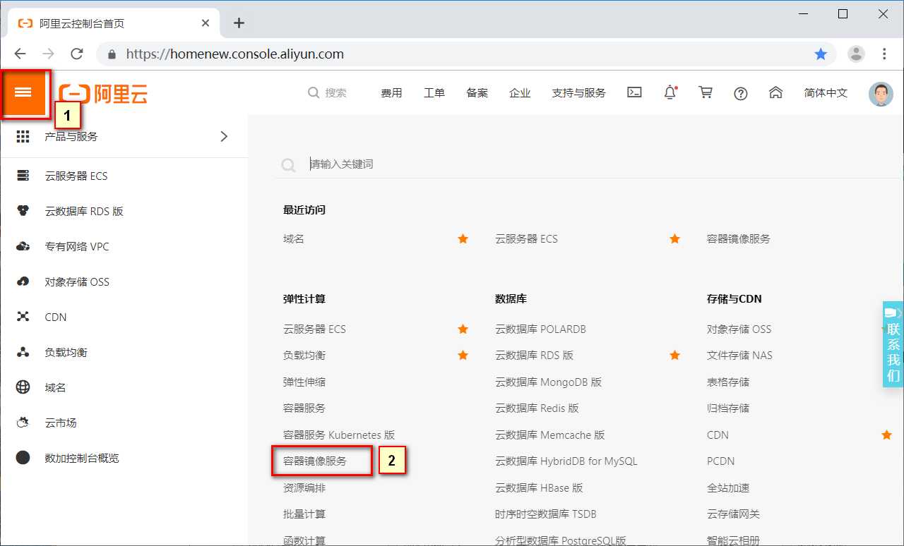Open the 归档存储 link
The width and height of the screenshot is (904, 546).
pyautogui.click(x=728, y=408)
